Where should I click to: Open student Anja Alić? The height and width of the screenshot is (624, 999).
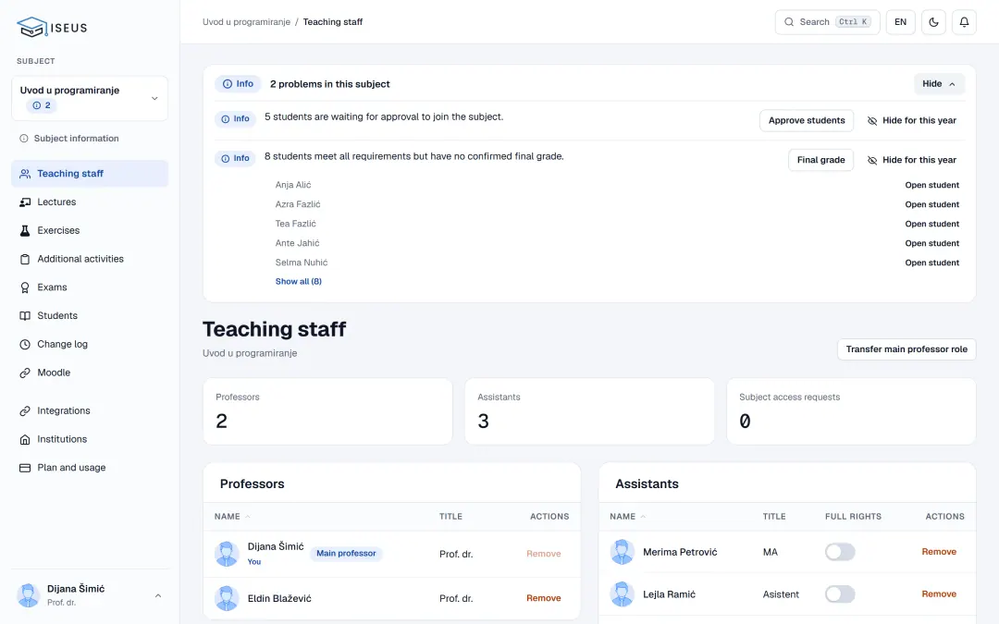pos(932,185)
